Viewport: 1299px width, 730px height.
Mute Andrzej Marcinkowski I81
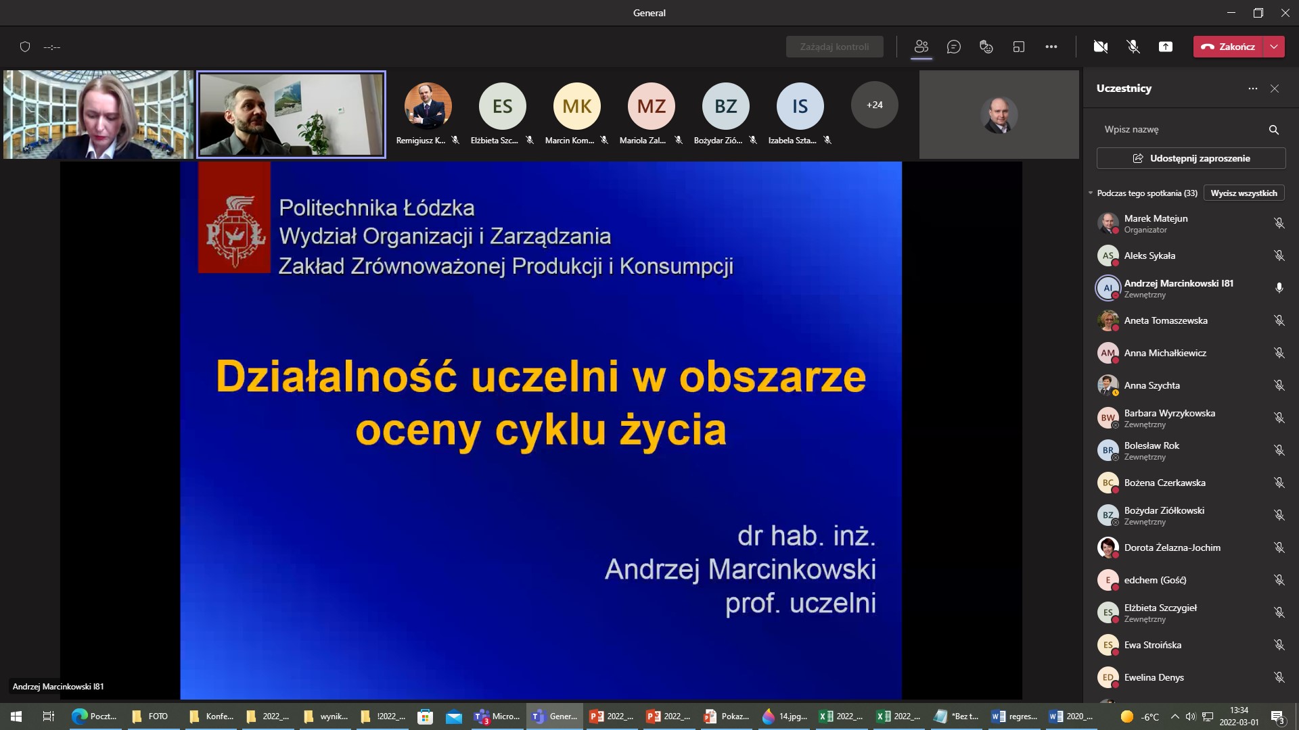pyautogui.click(x=1279, y=287)
